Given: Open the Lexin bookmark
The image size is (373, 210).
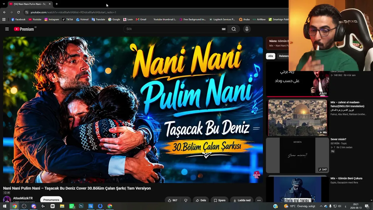Looking at the screenshot, I should click(x=128, y=20).
